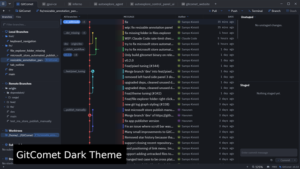Click the v0.2.0 tag badge

(67, 55)
